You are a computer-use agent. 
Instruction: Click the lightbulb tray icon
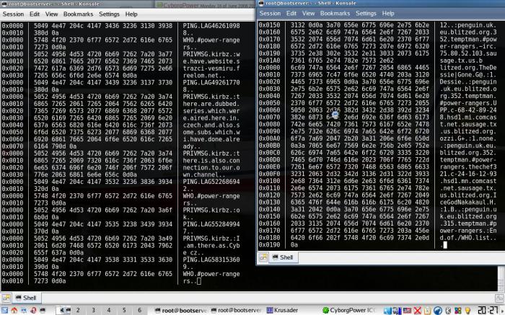pyautogui.click(x=467, y=311)
